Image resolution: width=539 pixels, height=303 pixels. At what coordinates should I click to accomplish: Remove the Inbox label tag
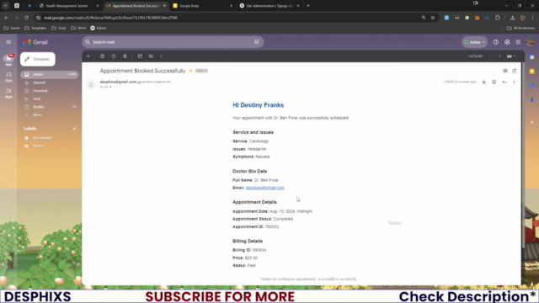coord(205,71)
